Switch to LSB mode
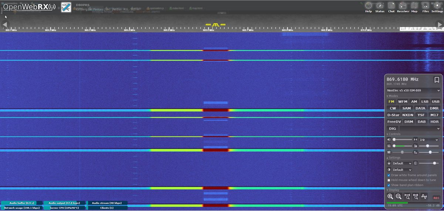This screenshot has width=444, height=211. (425, 101)
